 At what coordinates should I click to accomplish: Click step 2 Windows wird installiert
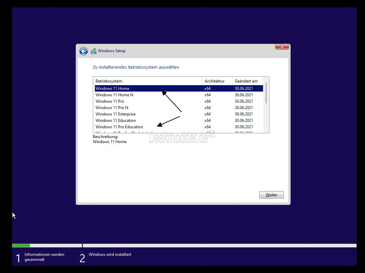105,257
